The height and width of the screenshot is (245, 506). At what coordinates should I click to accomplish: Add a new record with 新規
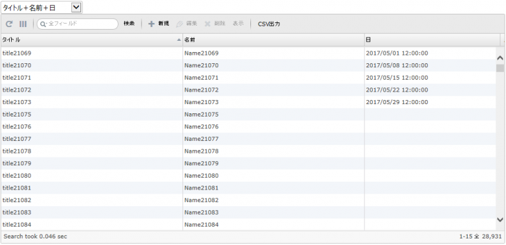pos(158,24)
